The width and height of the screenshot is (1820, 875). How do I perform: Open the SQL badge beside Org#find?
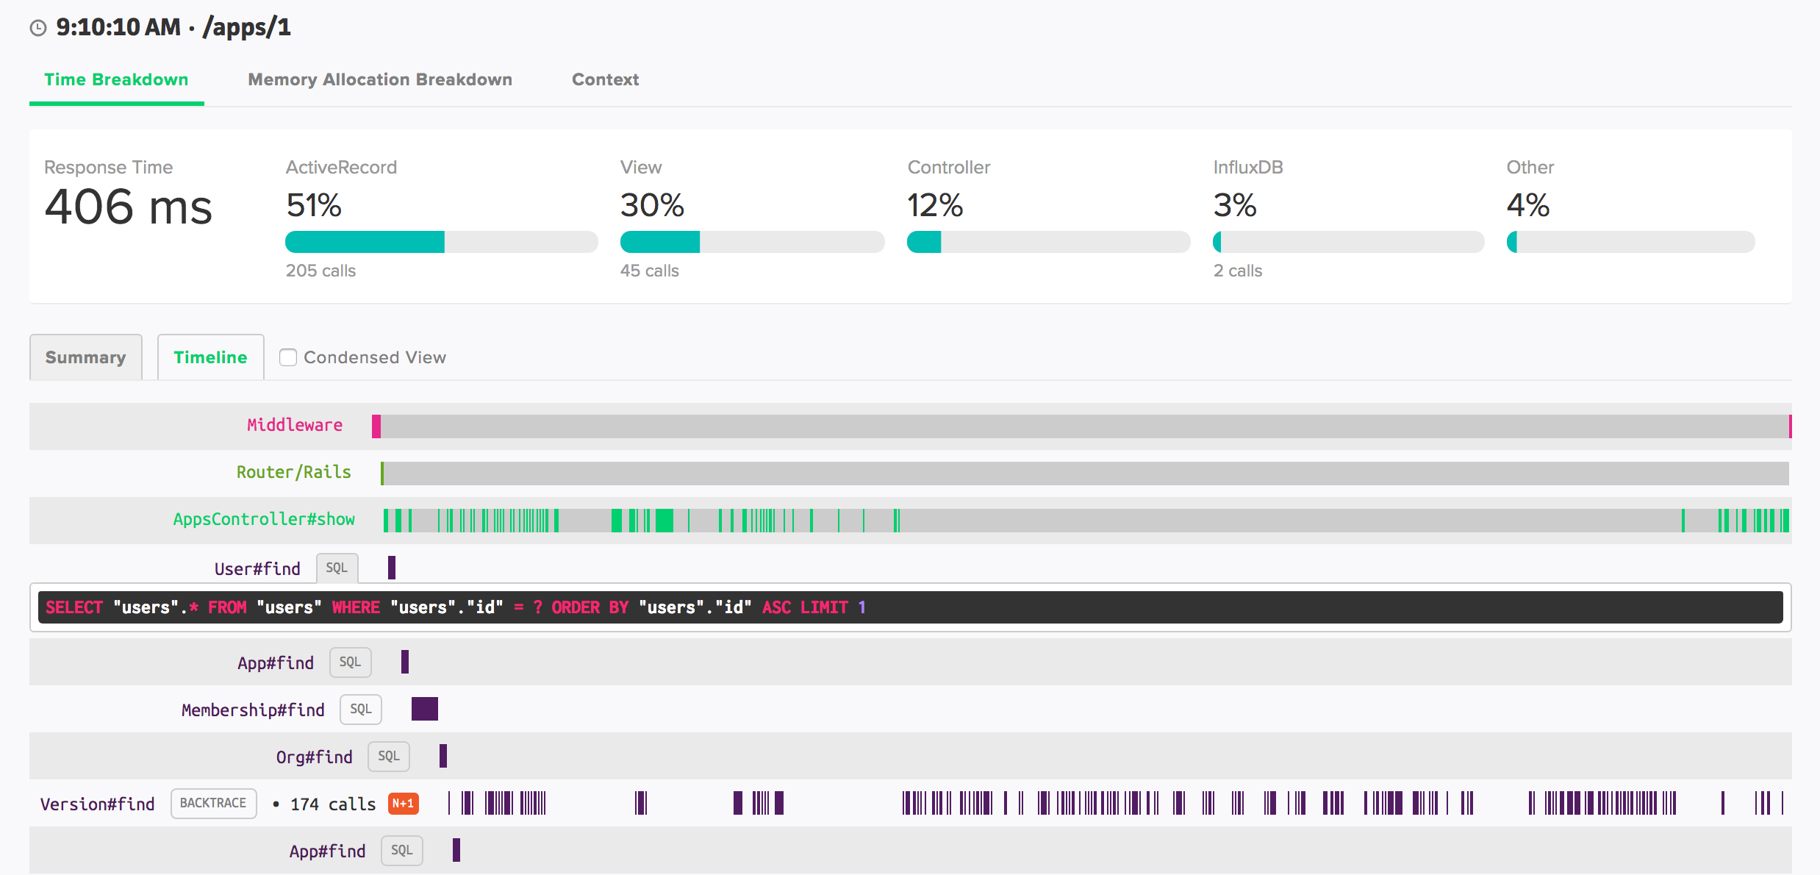[389, 756]
